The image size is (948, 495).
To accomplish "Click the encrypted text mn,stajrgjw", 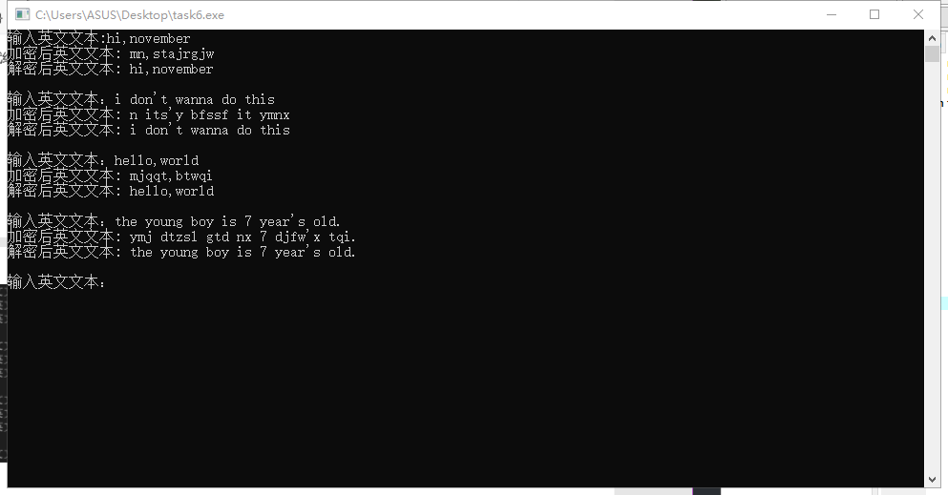I will pyautogui.click(x=172, y=54).
